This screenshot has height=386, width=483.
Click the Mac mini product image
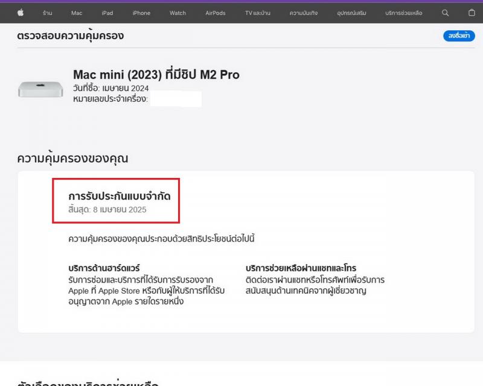tap(40, 89)
